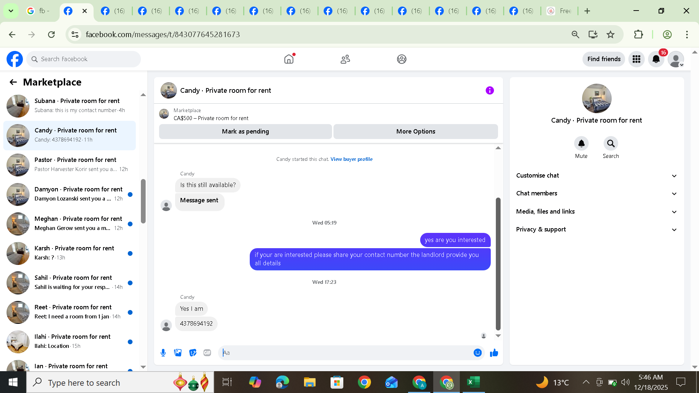Switch to the 'Free' browser tab
Screen dimensions: 699x393
click(560, 11)
